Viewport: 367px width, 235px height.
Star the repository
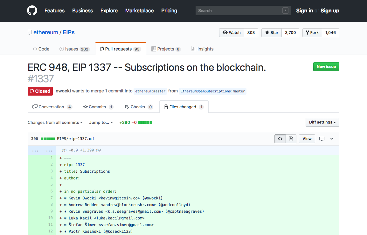pyautogui.click(x=272, y=33)
